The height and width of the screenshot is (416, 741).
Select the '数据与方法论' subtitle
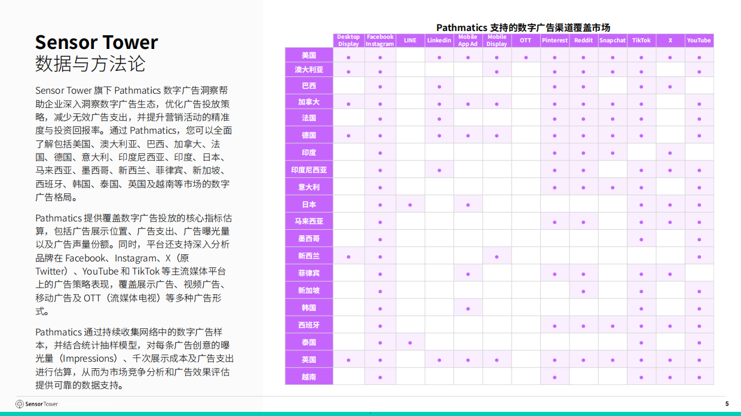coord(90,64)
